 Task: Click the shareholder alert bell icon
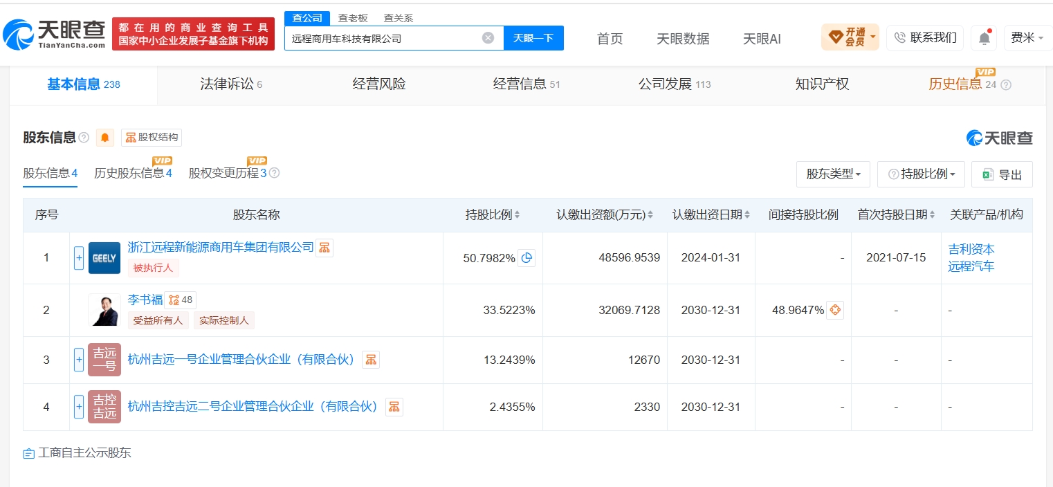tap(105, 137)
